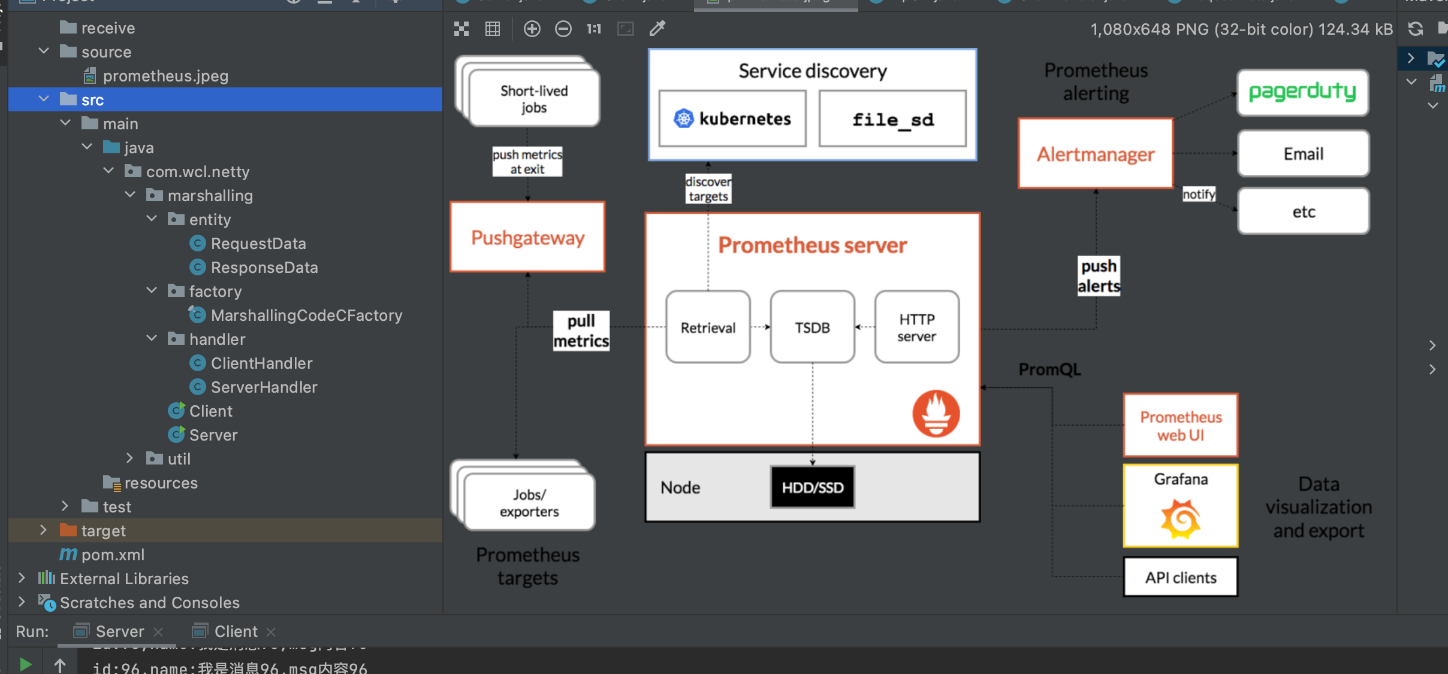Click the up arrow in the Run console
This screenshot has width=1448, height=674.
(60, 664)
